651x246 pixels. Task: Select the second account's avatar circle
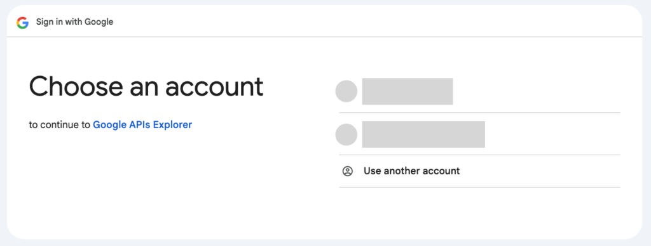tap(346, 134)
